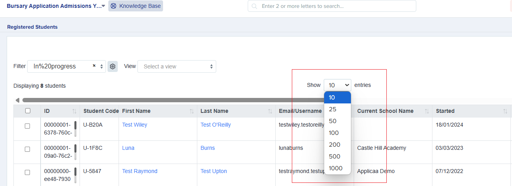Viewport: 512px width, 186px height.
Task: Click the testwiley.testoreilly email cell
Action: 301,125
